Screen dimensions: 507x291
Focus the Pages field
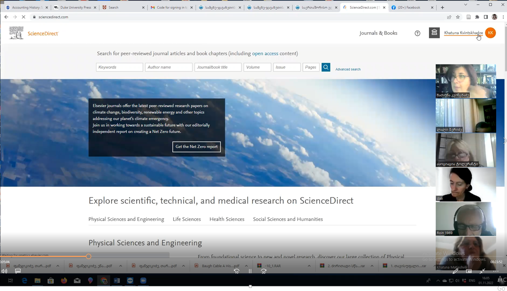[311, 67]
